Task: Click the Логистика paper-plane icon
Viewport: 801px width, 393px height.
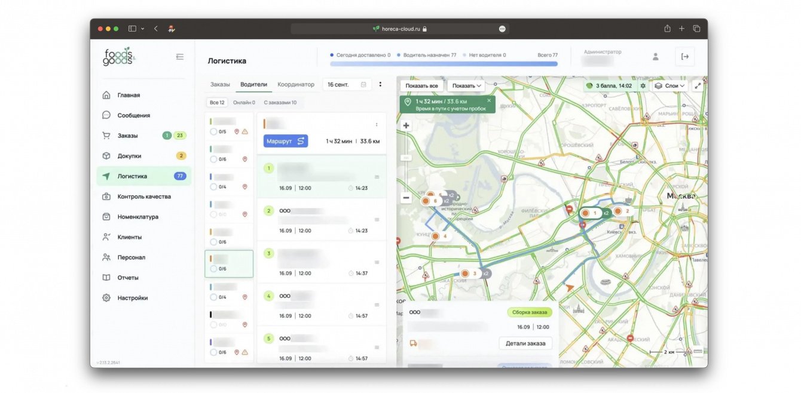Action: coord(106,176)
